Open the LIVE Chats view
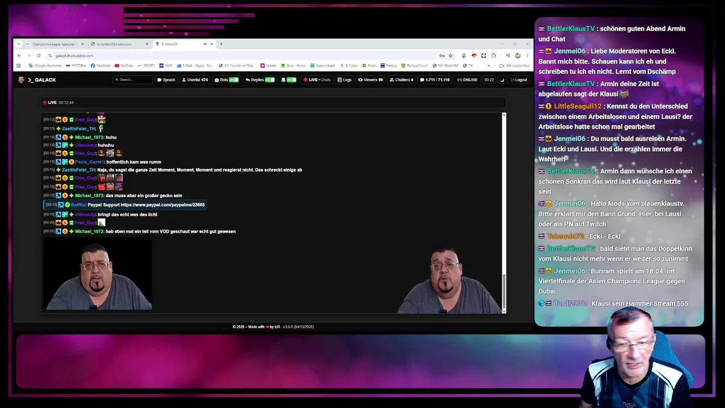The image size is (725, 408). [317, 80]
